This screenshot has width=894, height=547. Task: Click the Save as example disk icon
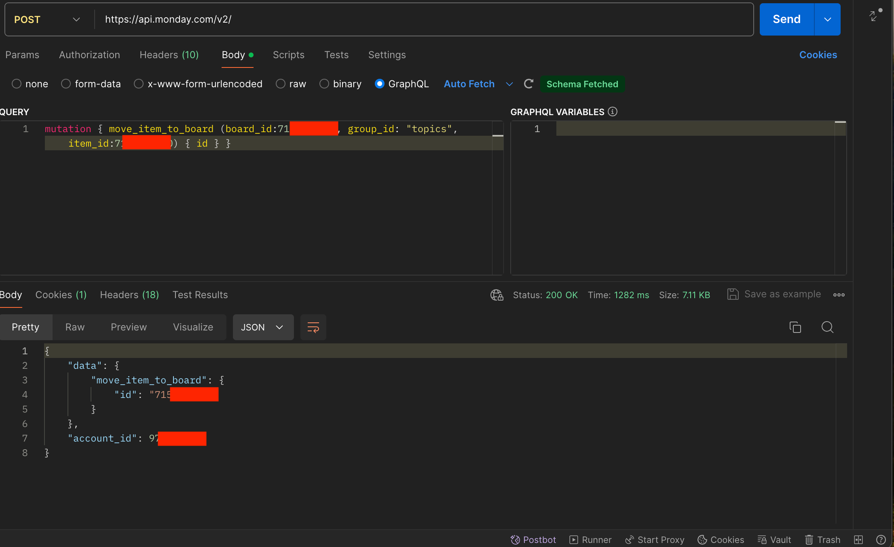[733, 294]
